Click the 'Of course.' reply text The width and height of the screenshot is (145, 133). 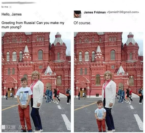click(x=82, y=23)
